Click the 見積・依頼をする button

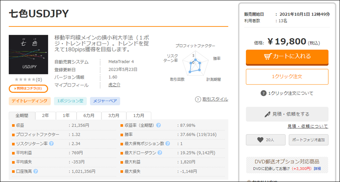(287, 114)
